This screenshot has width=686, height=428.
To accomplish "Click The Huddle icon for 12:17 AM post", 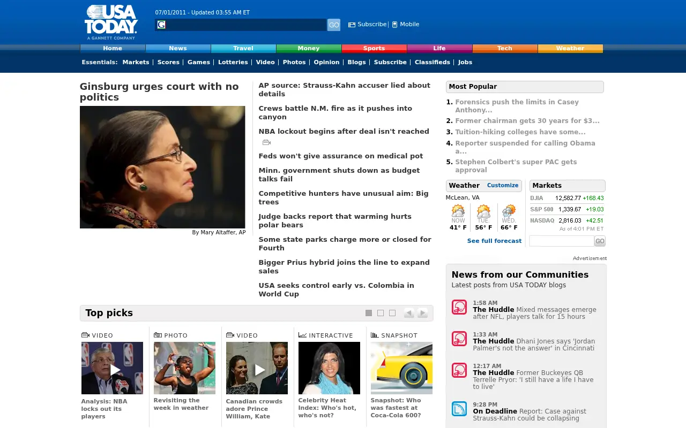I will (459, 370).
